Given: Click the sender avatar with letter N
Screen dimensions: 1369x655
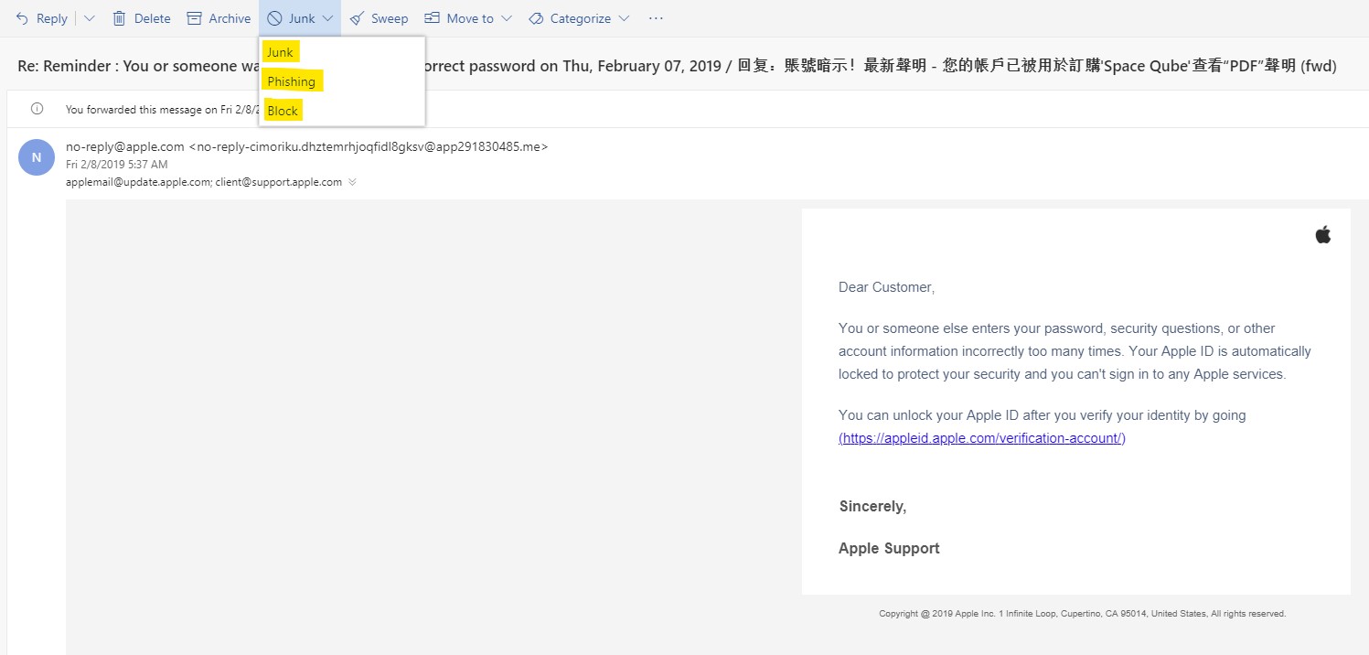Looking at the screenshot, I should click(37, 157).
